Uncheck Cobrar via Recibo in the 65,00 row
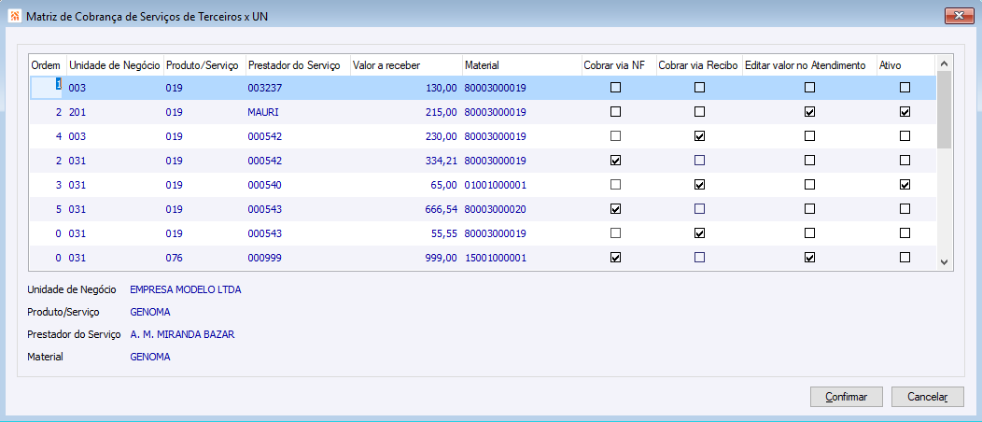Screen dimensions: 982x422 pos(699,185)
